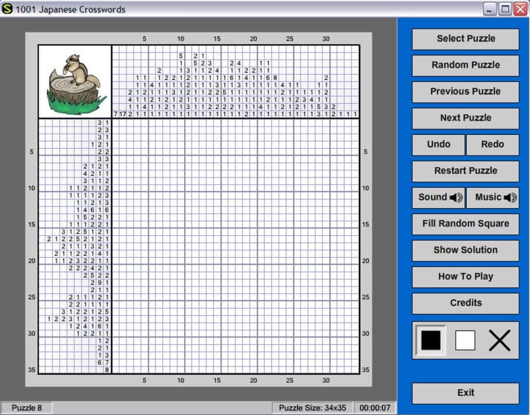This screenshot has height=415, width=530.
Task: Click the top column marker 30
Action: click(x=326, y=39)
